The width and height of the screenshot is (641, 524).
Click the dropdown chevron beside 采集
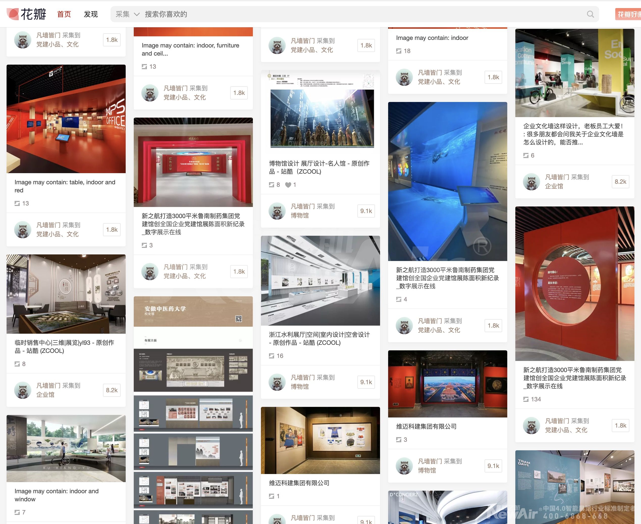click(137, 14)
